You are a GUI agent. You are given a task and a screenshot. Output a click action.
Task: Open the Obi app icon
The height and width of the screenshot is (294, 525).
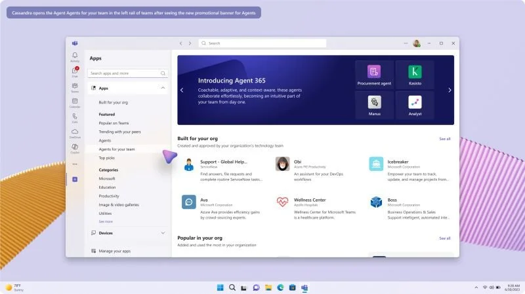click(x=283, y=164)
